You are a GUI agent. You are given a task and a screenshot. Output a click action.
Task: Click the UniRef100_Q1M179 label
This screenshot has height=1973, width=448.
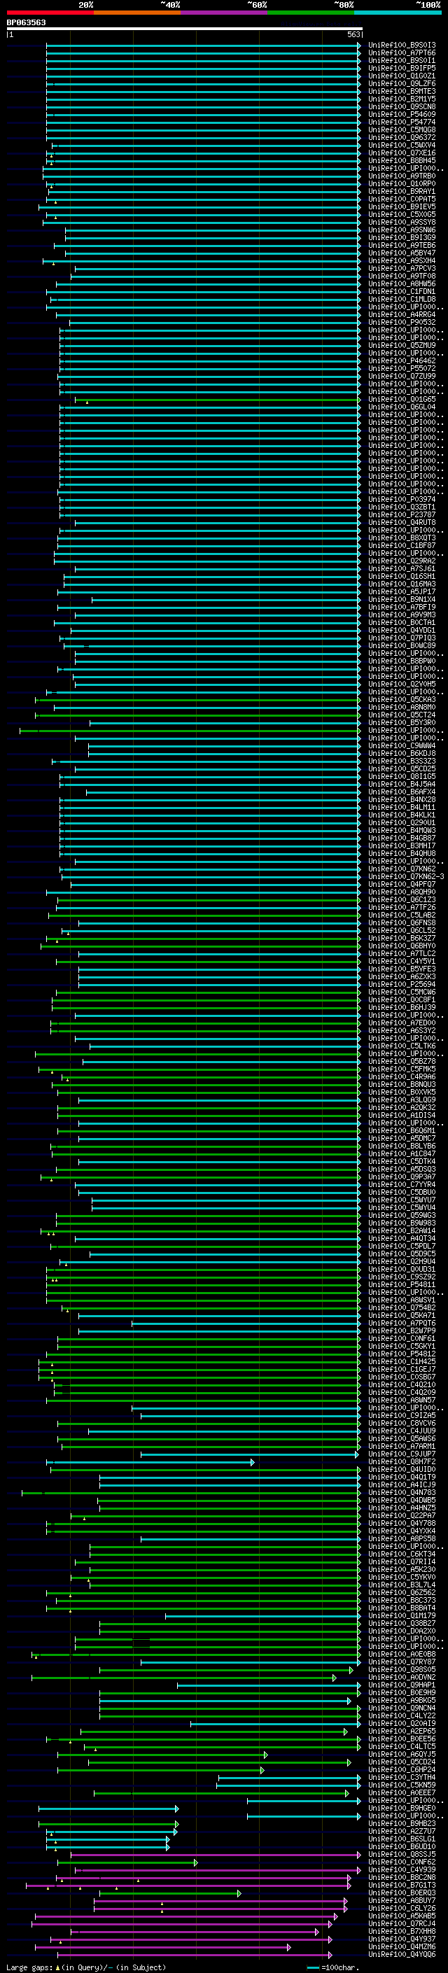click(401, 1616)
